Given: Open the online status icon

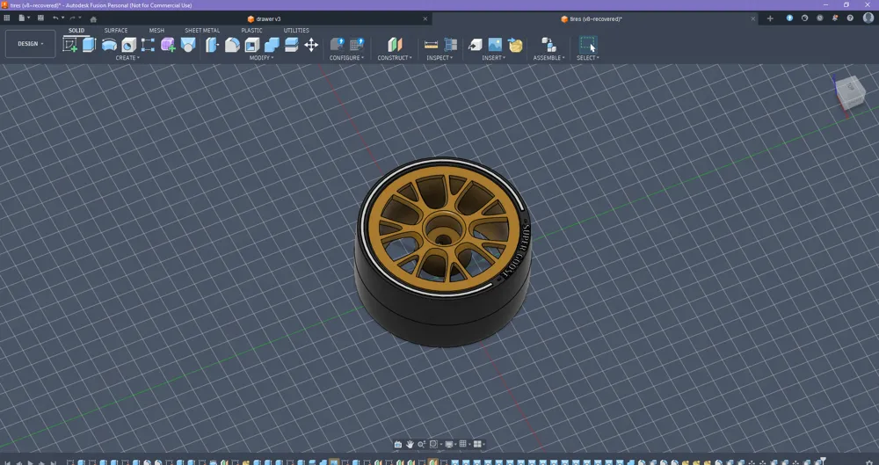Looking at the screenshot, I should (x=805, y=18).
